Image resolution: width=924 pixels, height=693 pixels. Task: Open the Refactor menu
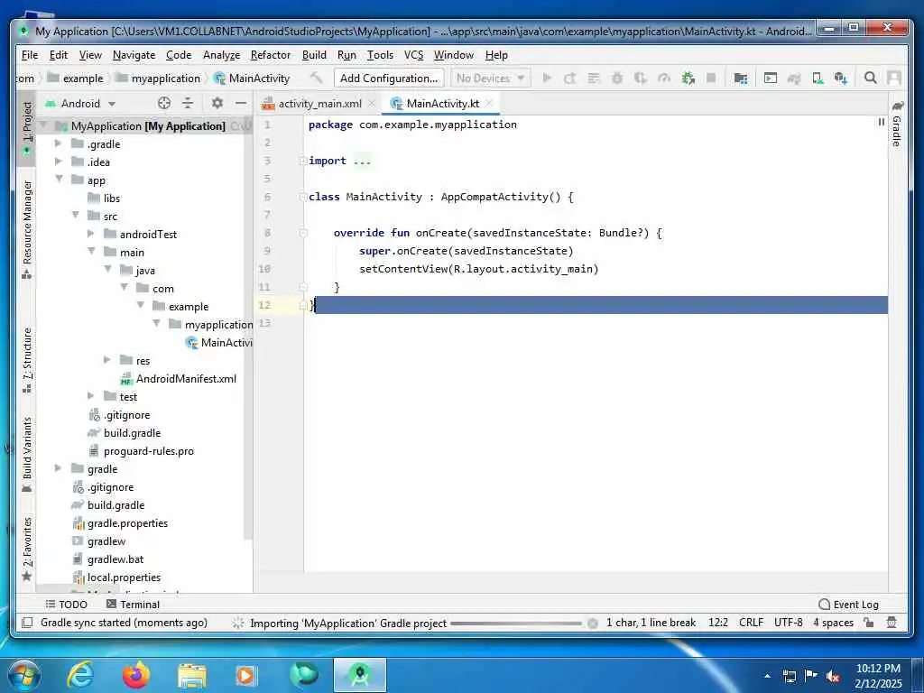[271, 55]
